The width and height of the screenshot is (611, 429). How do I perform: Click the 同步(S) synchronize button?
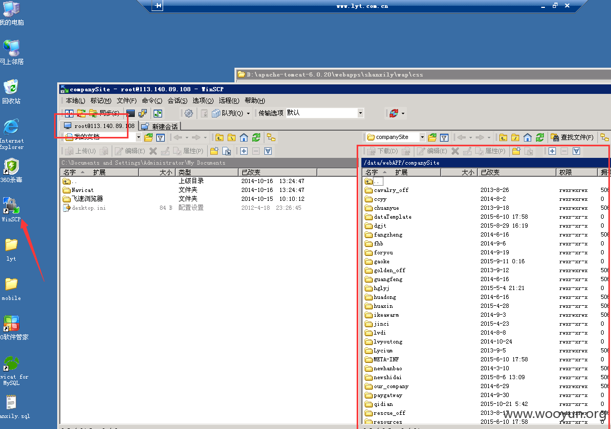[105, 113]
